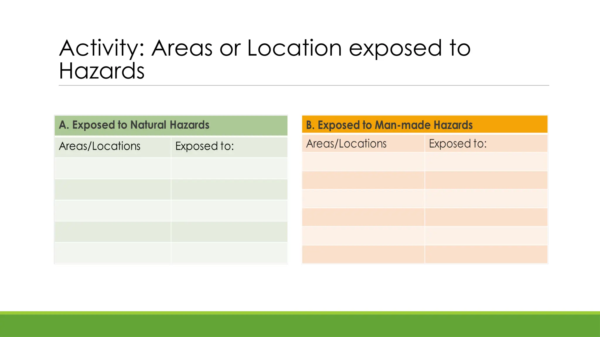This screenshot has width=600, height=337.
Task: Click third empty Areas/Locations cell, green table
Action: point(113,211)
